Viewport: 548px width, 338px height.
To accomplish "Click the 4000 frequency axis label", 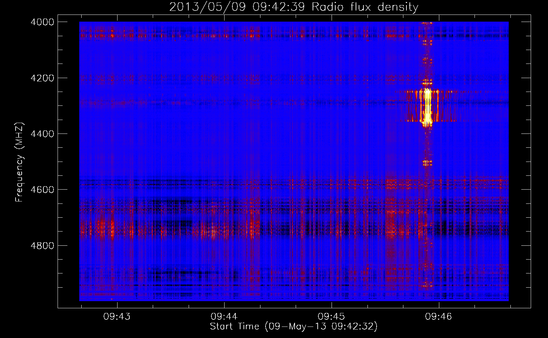I will 42,22.
